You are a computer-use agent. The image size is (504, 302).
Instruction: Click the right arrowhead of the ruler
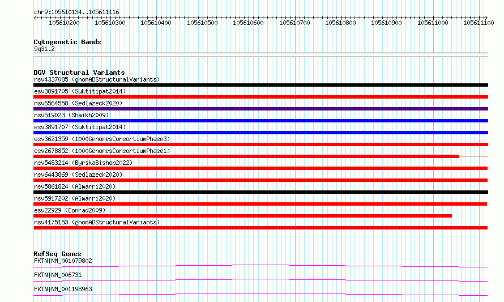coord(486,18)
